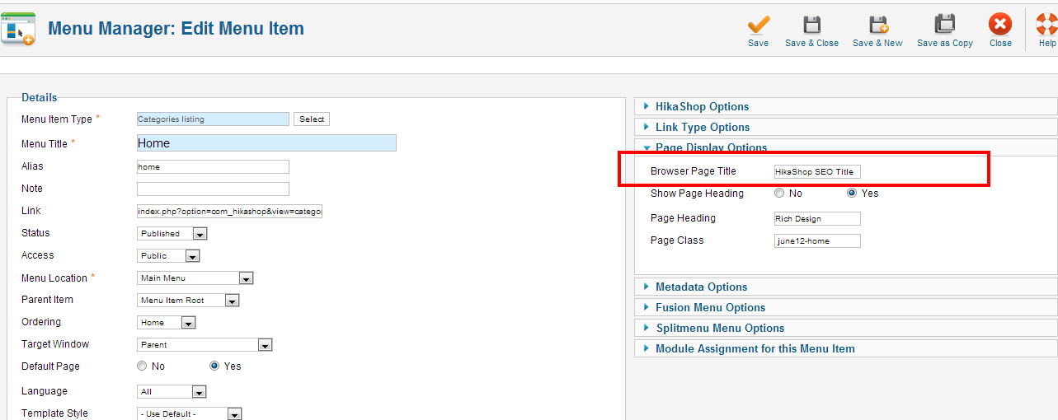The width and height of the screenshot is (1058, 420).
Task: Set Default Page to No
Action: pos(142,366)
